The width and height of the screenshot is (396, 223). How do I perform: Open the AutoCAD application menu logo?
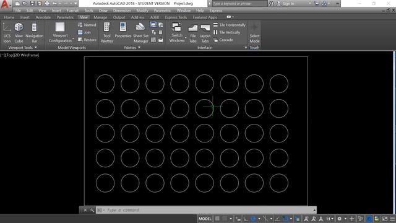pyautogui.click(x=5, y=4)
